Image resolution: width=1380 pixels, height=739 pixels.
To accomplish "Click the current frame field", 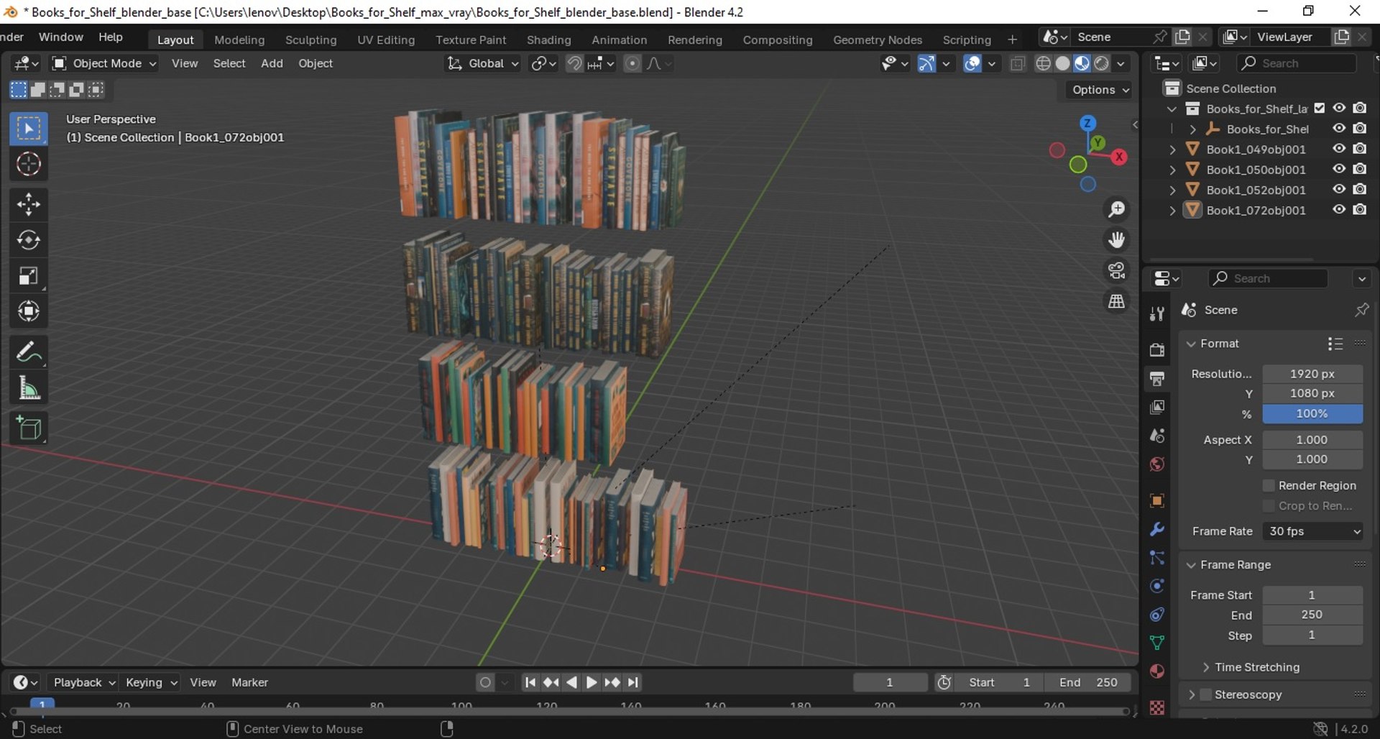I will click(x=890, y=682).
